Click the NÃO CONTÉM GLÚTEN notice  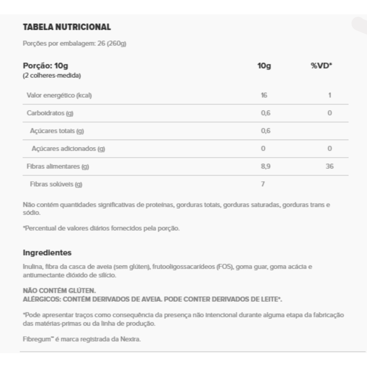[59, 291]
